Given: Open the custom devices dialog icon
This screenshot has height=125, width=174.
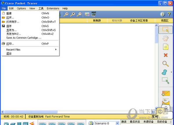Looking at the screenshot, I should [x=93, y=14].
